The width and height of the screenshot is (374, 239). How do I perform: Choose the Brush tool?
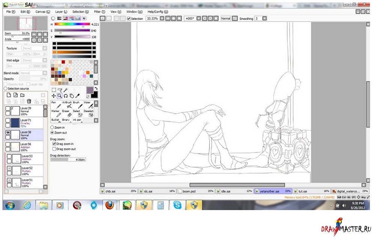(78, 105)
